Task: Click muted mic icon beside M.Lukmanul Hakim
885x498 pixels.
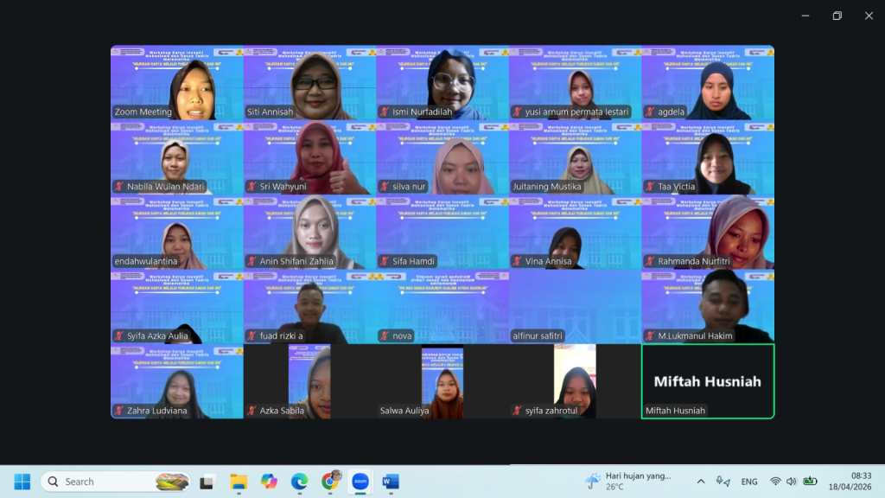Action: tap(650, 336)
